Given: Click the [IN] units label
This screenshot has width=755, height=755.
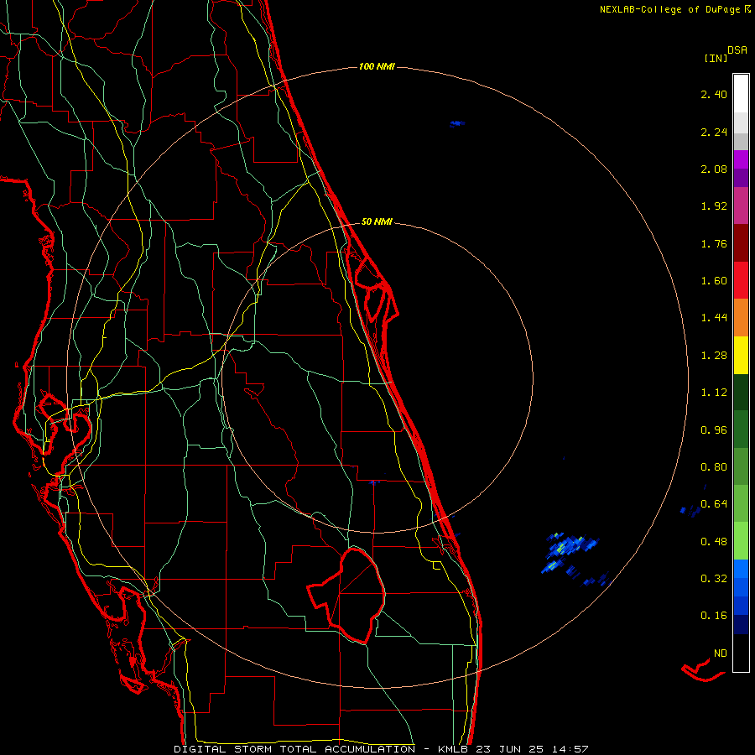Looking at the screenshot, I should [716, 58].
